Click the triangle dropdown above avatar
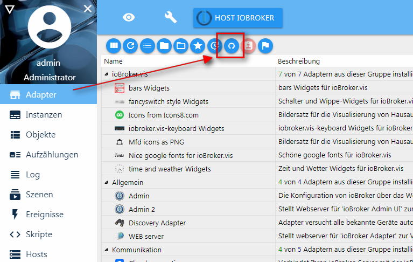Screen dimensions: 413x262 coord(10,10)
